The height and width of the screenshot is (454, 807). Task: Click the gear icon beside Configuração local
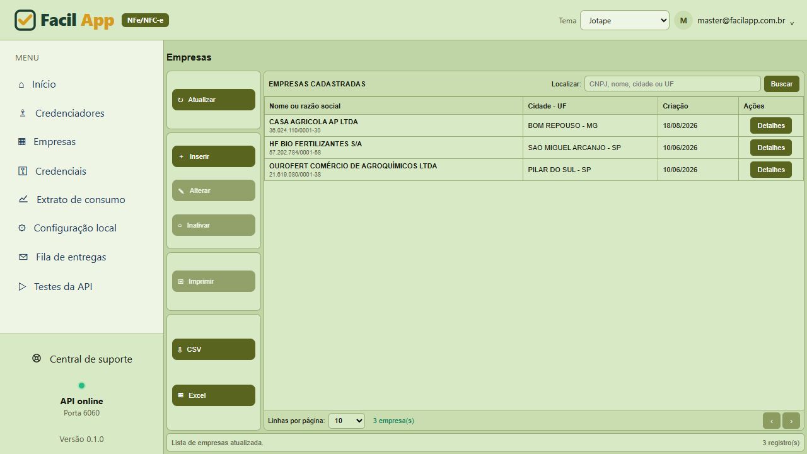[22, 228]
